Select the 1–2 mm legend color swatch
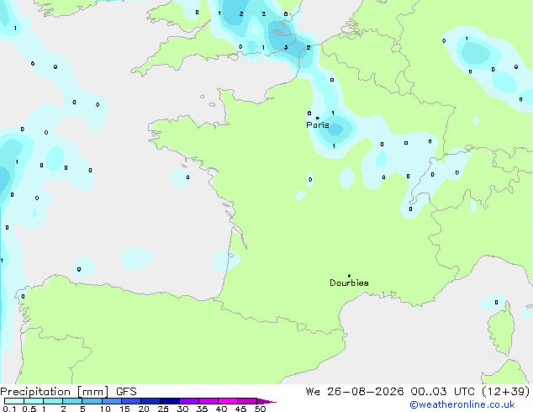This screenshot has width=533, height=412. coord(53,401)
